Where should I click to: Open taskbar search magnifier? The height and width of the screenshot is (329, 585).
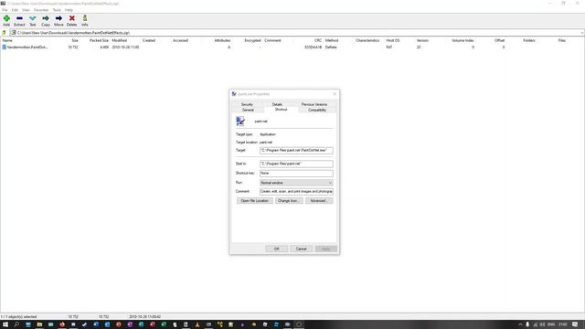click(x=16, y=324)
